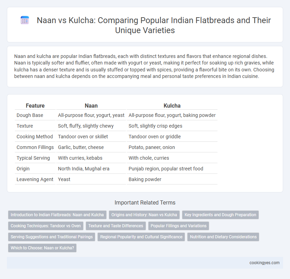Click the Naan column header
The height and width of the screenshot is (279, 290).
pyautogui.click(x=91, y=106)
